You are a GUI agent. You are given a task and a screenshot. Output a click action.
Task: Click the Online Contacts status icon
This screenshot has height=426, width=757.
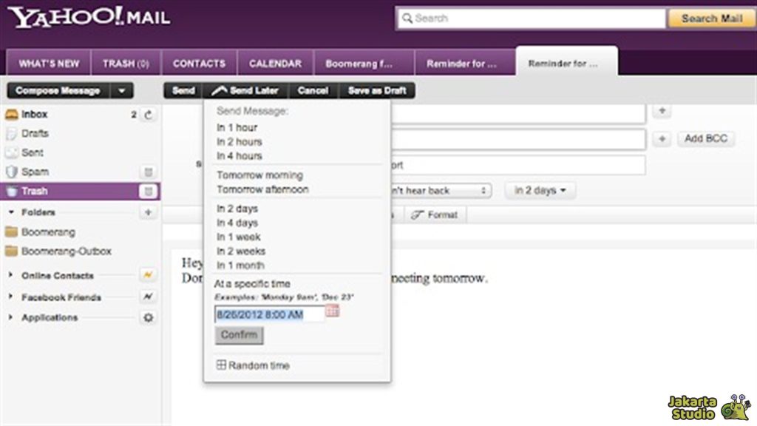(149, 275)
